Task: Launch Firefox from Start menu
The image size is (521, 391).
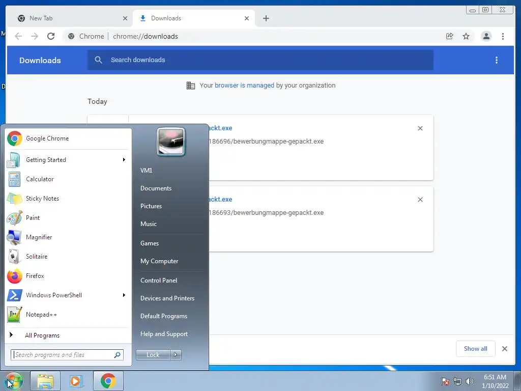Action: [x=68, y=275]
